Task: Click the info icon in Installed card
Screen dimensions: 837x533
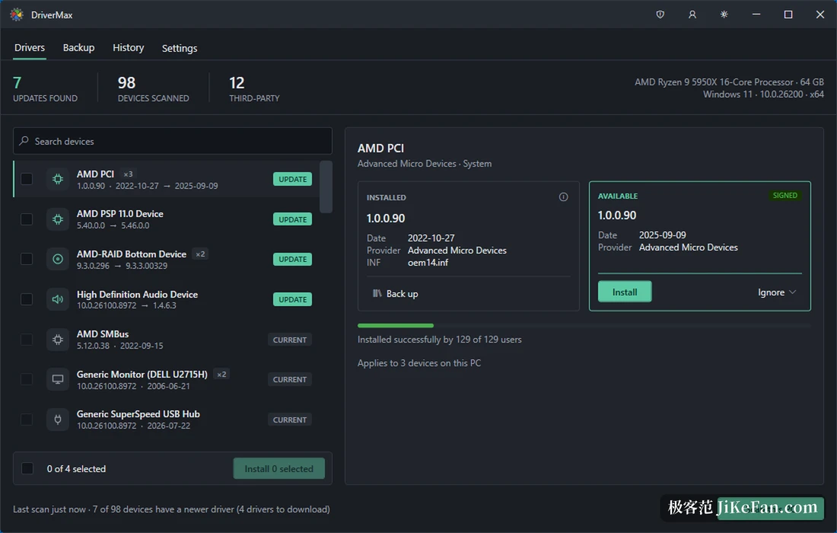Action: 563,197
